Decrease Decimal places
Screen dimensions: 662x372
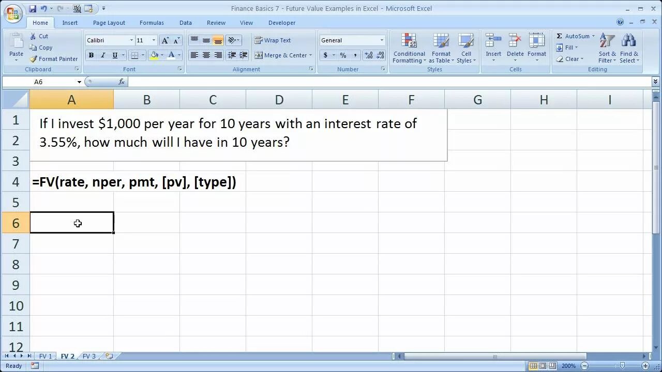pos(381,55)
